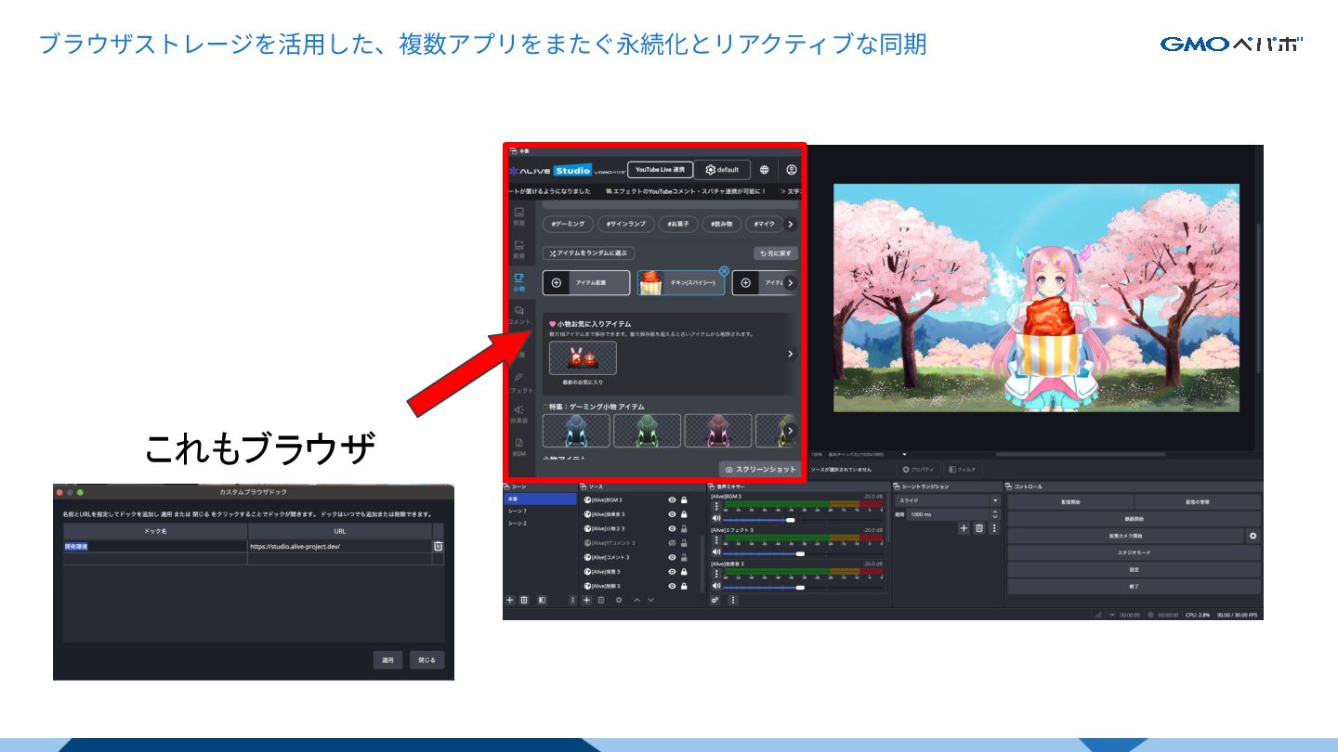Click 適用 in カスタムブラウザドック dialog
Screen dimensions: 1338x752
(x=387, y=660)
